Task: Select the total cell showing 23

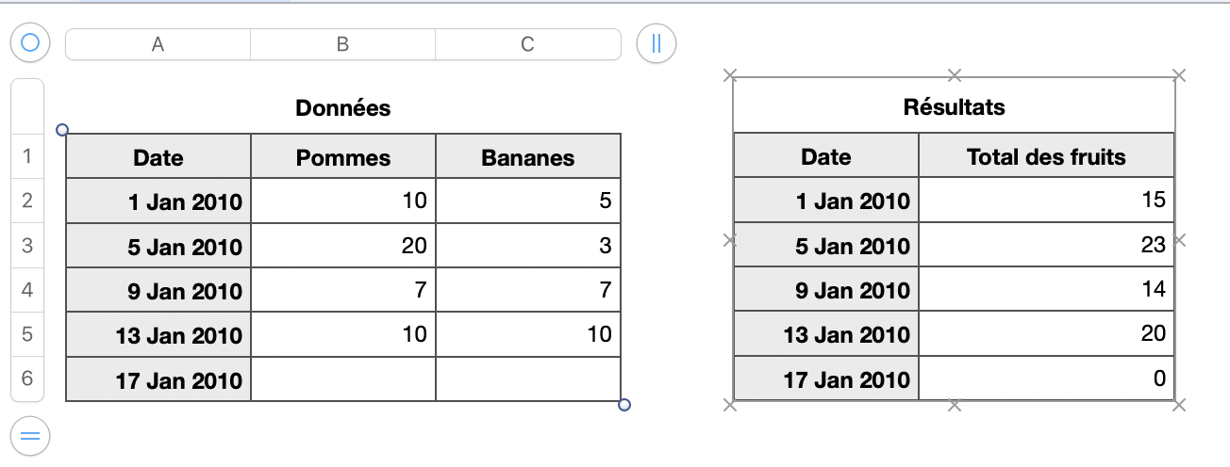Action: click(x=1046, y=245)
